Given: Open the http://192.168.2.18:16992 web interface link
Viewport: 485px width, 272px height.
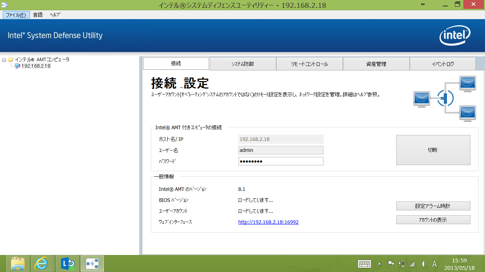Looking at the screenshot, I should click(268, 222).
